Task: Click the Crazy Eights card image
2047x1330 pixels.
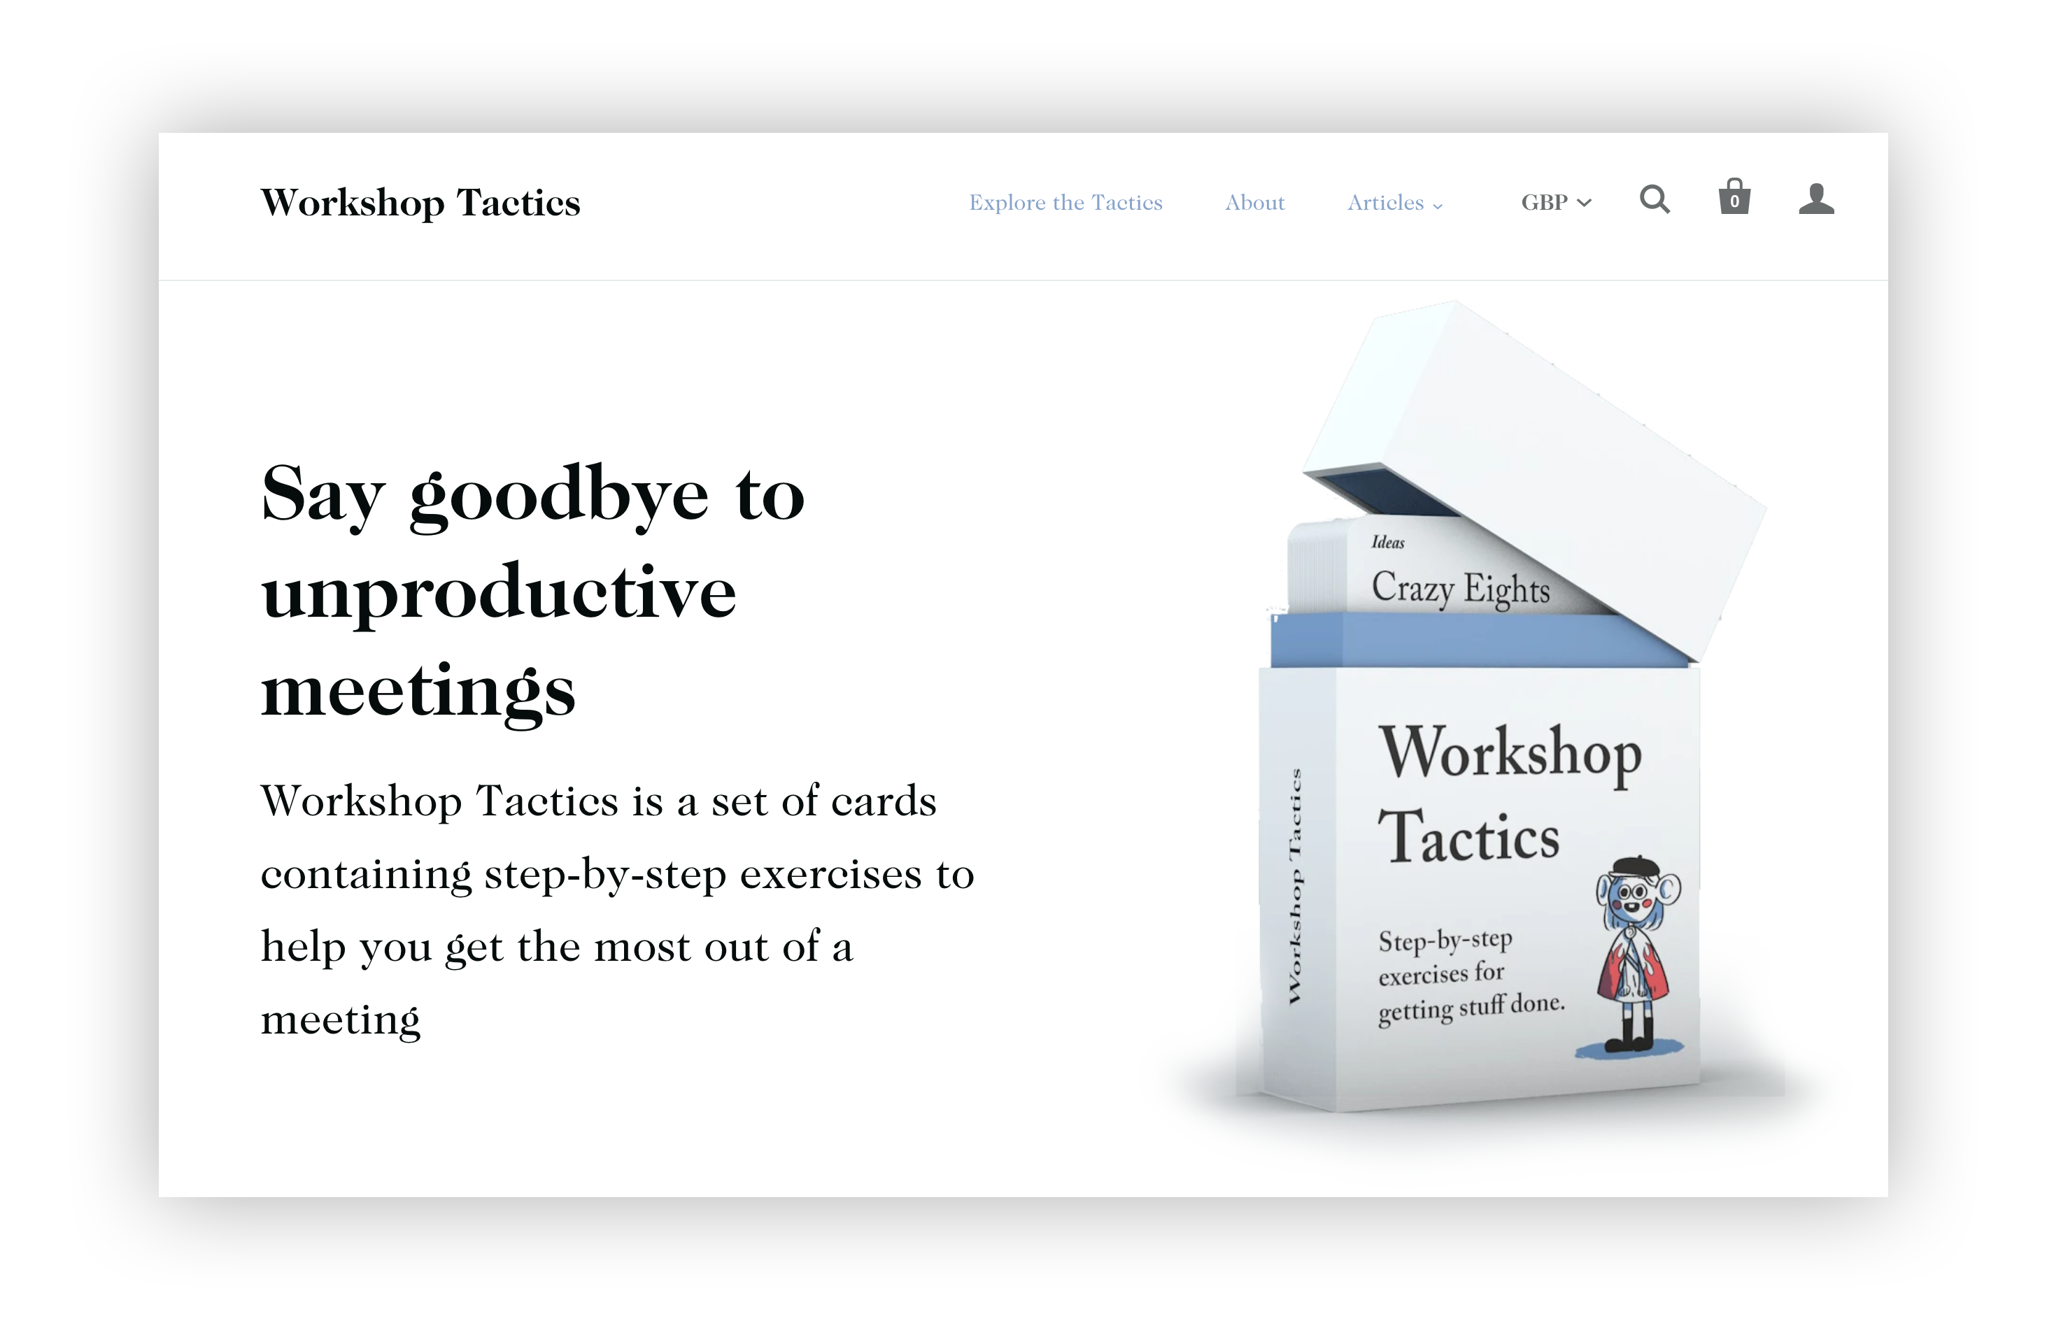Action: click(x=1443, y=585)
